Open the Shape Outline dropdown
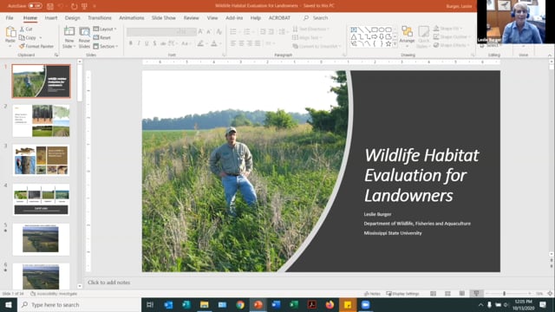Image resolution: width=555 pixels, height=312 pixels. click(x=452, y=36)
